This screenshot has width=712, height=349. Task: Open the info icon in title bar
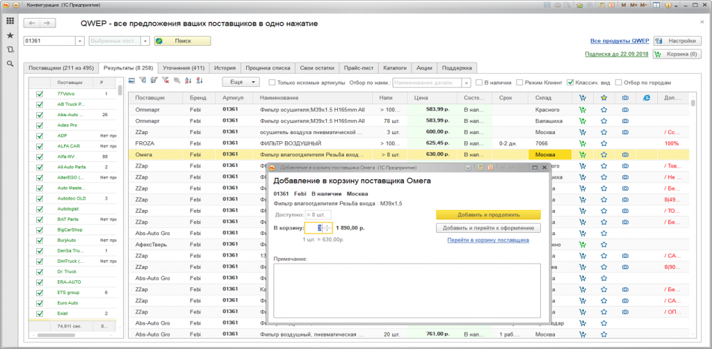668,5
